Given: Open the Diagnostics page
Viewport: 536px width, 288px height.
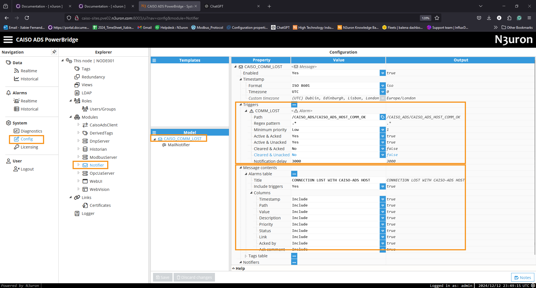Looking at the screenshot, I should (28, 131).
